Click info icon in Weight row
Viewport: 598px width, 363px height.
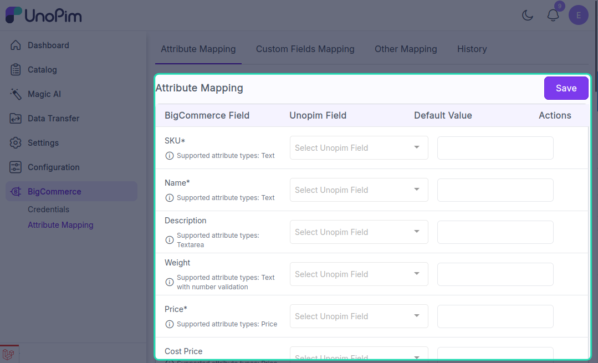point(170,282)
